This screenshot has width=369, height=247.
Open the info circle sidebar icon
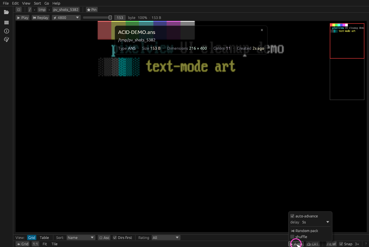click(x=6, y=31)
